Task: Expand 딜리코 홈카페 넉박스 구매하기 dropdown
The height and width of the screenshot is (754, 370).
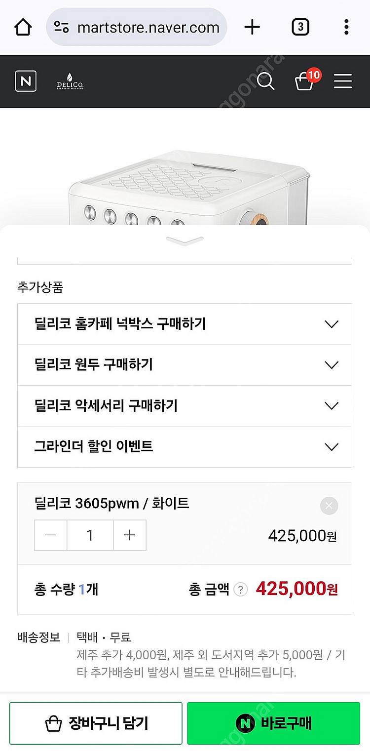Action: [185, 324]
